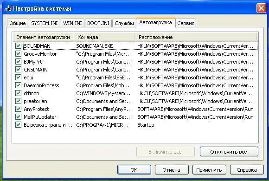Screen dimensions: 269x181
Task: Select the CNSLMAIN item name
Action: 36,70
